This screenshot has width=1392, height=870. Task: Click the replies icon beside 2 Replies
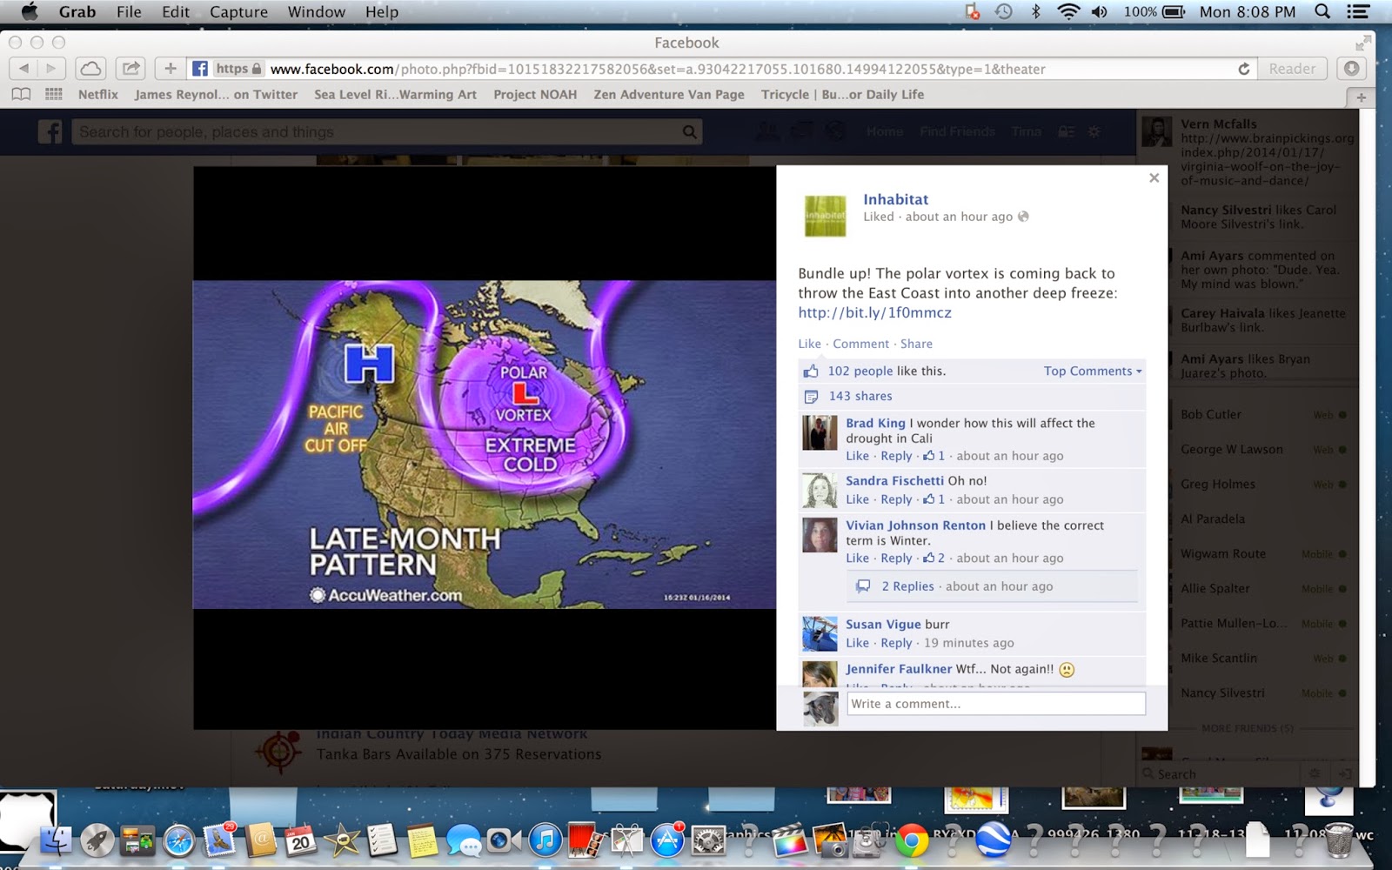(x=863, y=586)
